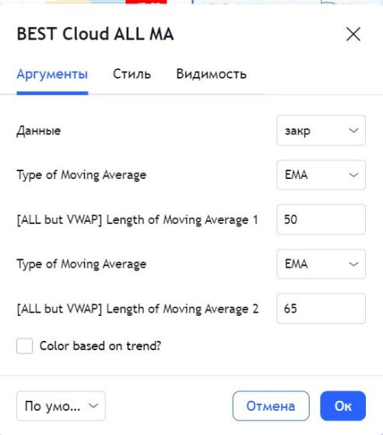Click the dialog title BEST Cloud ALL MA
Screen dimensions: 383x435
95,33
